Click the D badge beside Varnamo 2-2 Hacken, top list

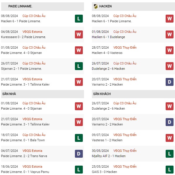pyautogui.click(x=169, y=82)
